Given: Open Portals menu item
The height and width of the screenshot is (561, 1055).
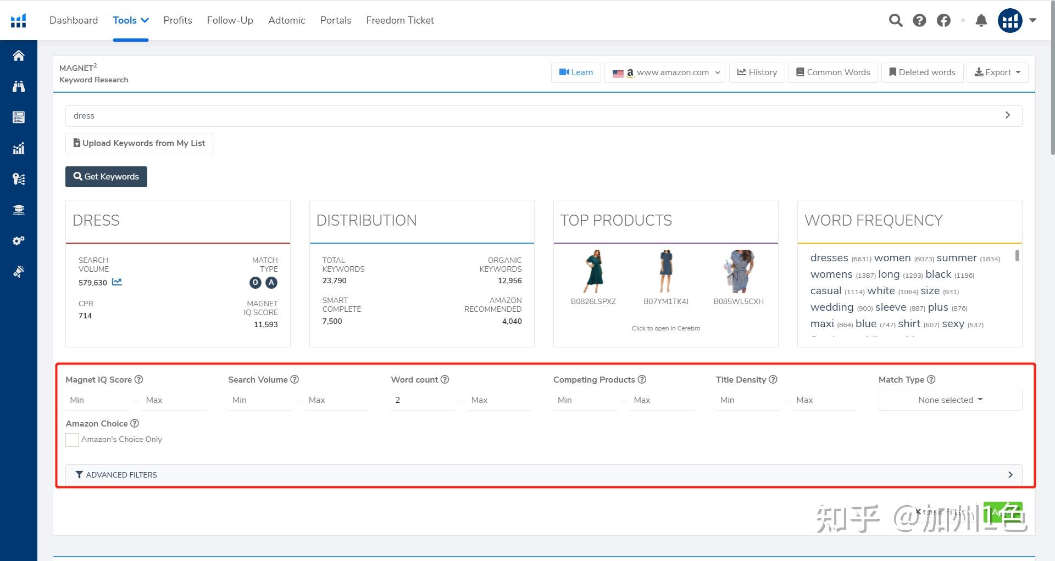Looking at the screenshot, I should [x=336, y=20].
